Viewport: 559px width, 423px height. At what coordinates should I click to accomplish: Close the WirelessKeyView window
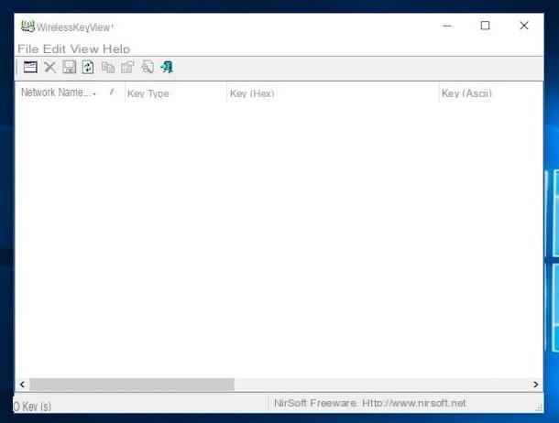tap(524, 26)
